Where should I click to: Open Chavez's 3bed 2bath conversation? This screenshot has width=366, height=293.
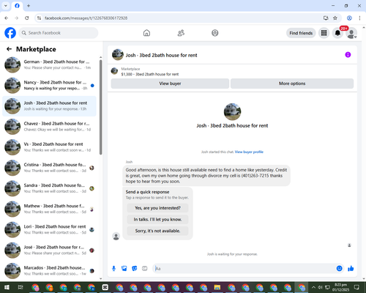click(49, 127)
